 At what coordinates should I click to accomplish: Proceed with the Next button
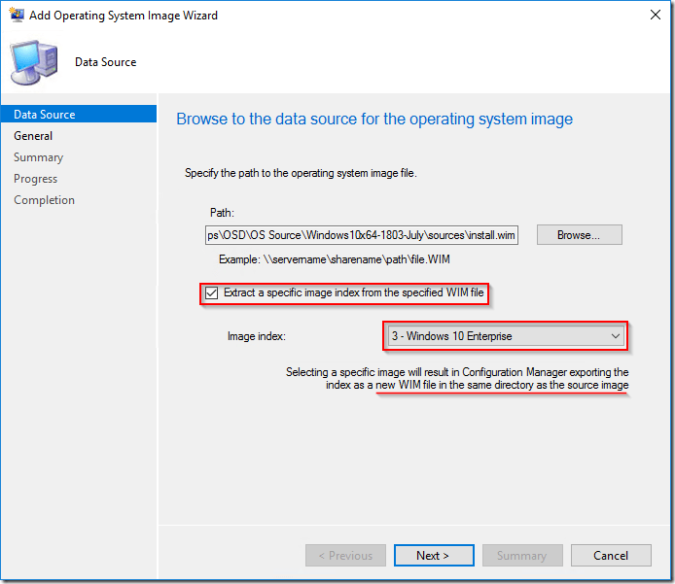click(x=433, y=556)
